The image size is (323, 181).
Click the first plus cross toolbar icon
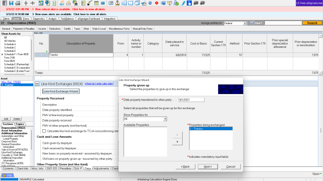coord(26,3)
